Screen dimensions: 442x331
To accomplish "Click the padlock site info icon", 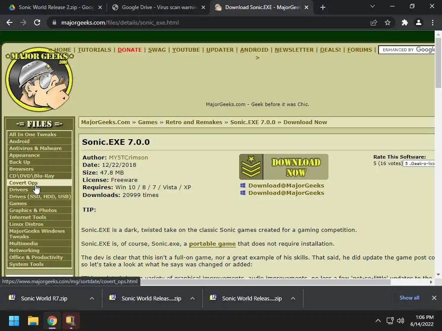I will click(54, 22).
